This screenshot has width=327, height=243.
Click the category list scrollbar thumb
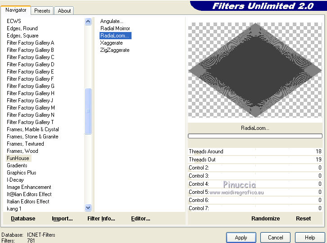point(88,111)
